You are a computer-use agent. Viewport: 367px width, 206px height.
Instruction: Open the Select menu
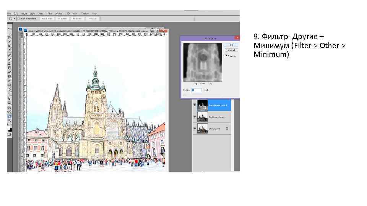41,14
